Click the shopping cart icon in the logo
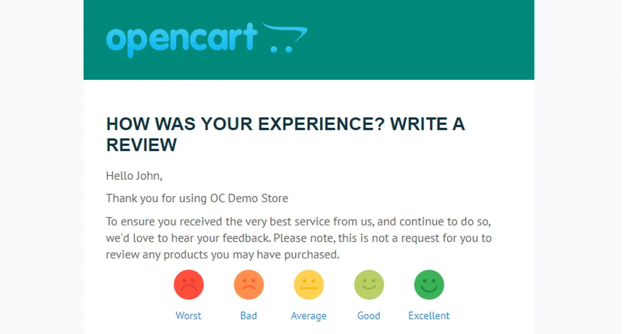The height and width of the screenshot is (334, 625). 285,38
